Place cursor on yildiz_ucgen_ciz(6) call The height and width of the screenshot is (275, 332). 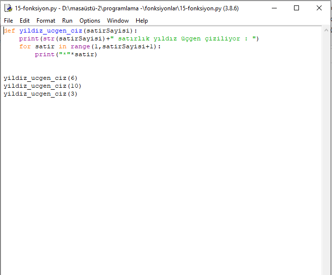pyautogui.click(x=40, y=78)
